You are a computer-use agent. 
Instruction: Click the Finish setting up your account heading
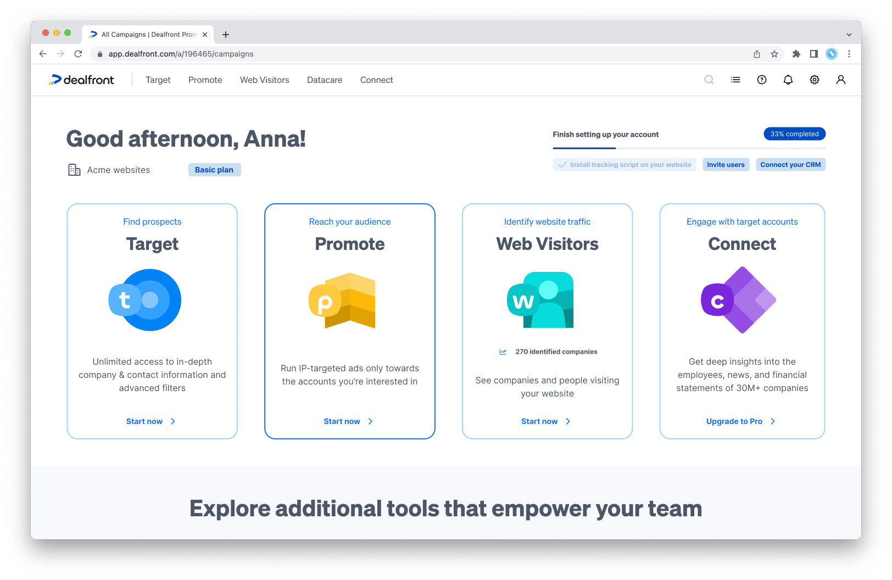click(x=606, y=135)
